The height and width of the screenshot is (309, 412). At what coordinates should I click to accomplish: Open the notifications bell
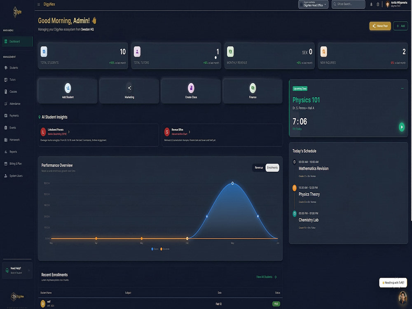click(x=371, y=5)
